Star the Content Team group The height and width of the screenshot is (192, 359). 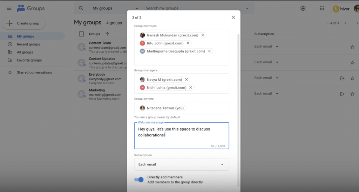pos(352,47)
